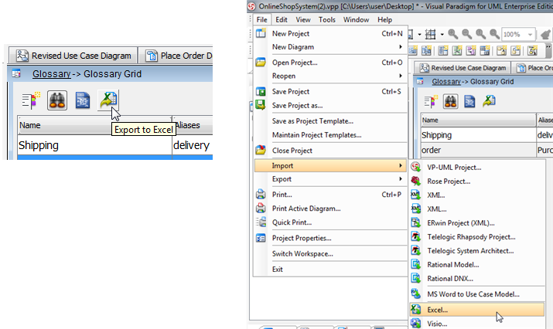Select Shipping cell in left glossary grid

coord(94,145)
